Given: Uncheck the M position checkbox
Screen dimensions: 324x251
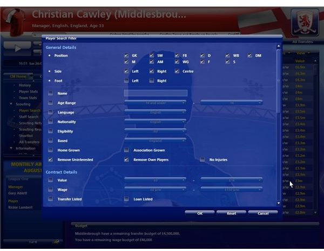Looking at the screenshot, I should point(126,62).
